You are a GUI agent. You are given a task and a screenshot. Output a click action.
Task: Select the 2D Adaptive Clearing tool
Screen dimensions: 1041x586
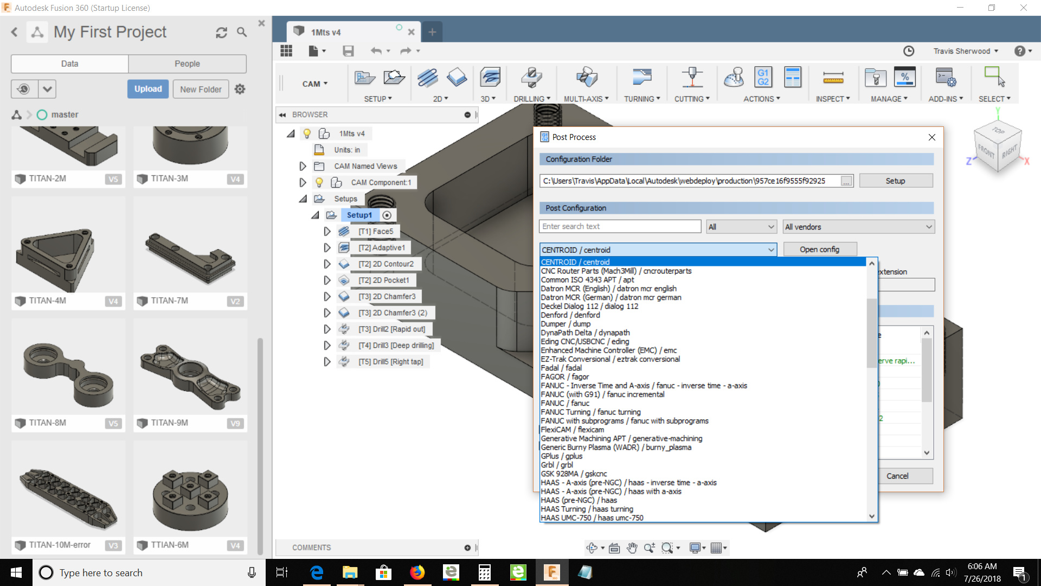(427, 78)
